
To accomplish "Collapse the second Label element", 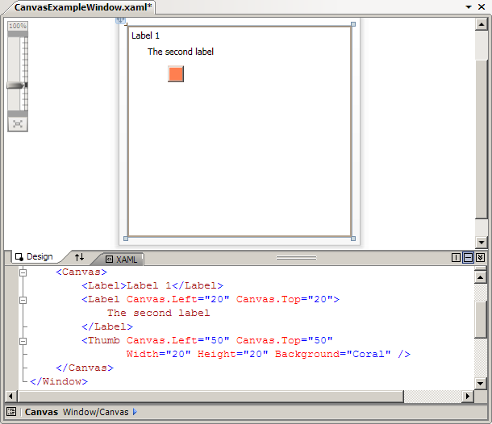I will click(23, 300).
